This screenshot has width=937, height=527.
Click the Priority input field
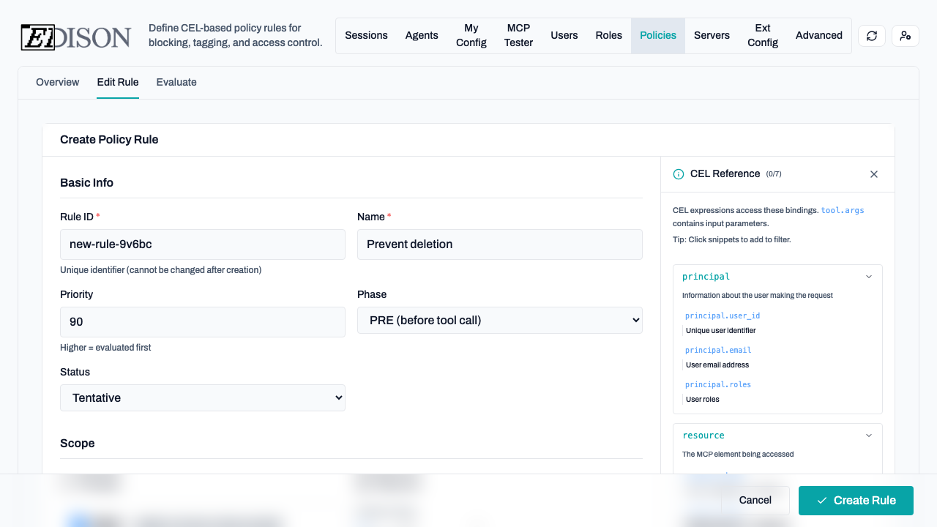click(x=202, y=322)
